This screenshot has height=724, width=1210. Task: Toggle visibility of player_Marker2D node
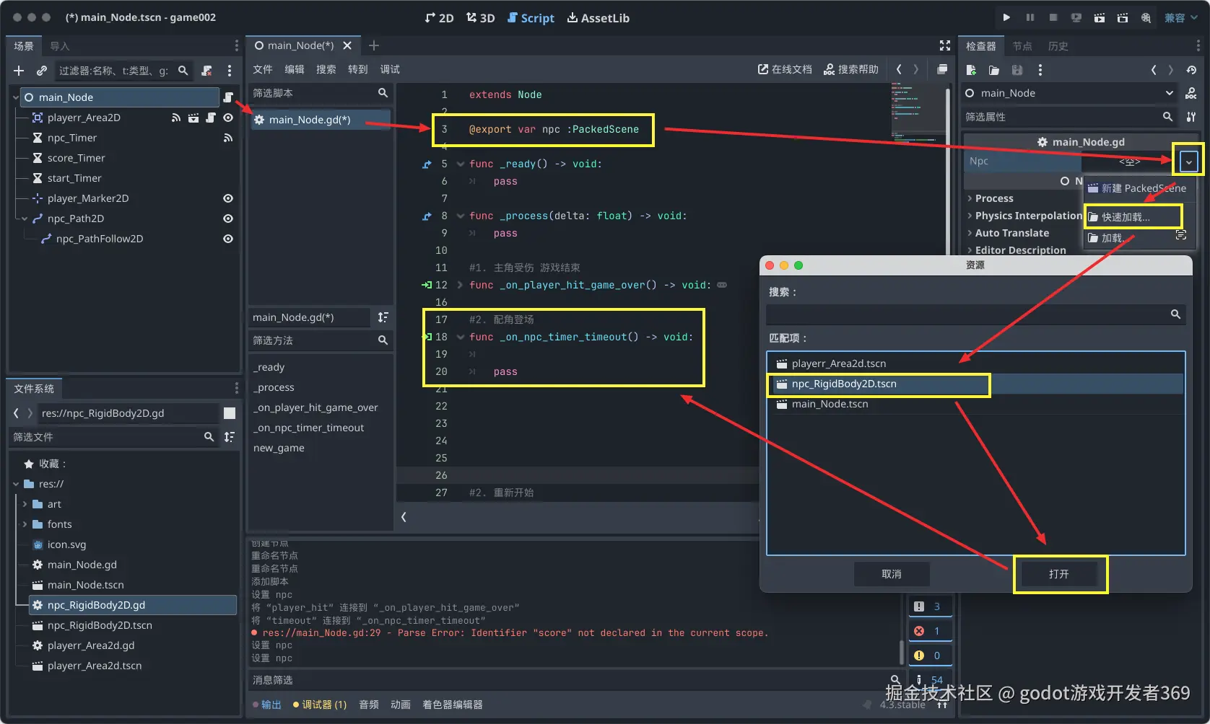tap(228, 198)
